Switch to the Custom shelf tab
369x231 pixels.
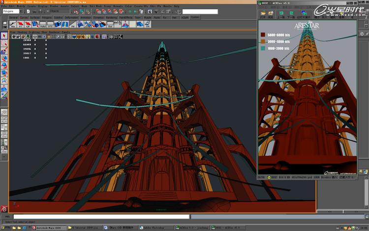point(195,17)
